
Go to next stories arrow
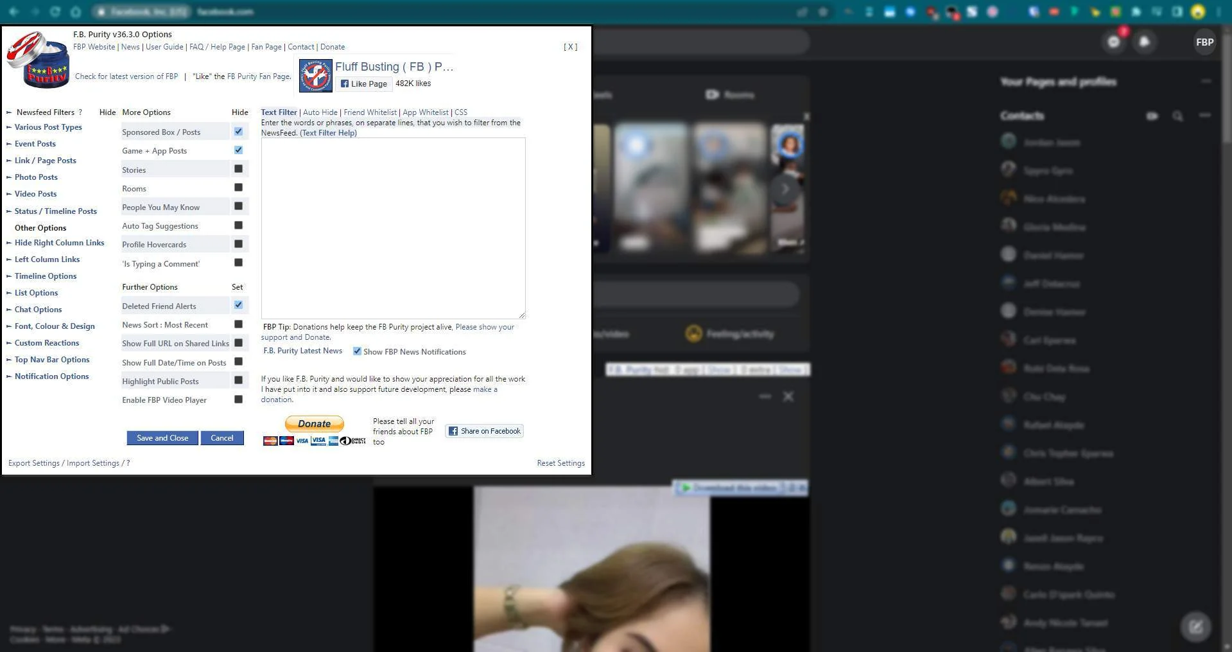(x=785, y=189)
